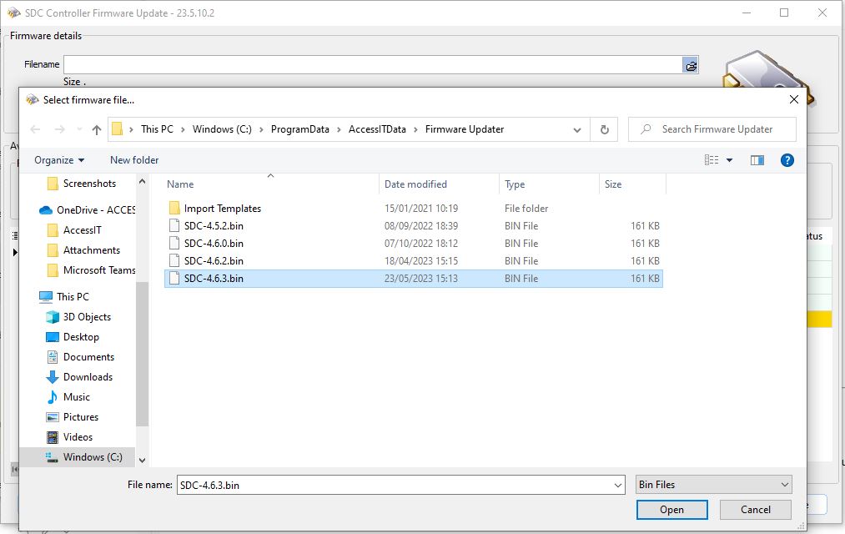Open Pictures in navigation pane
This screenshot has width=845, height=534.
click(81, 417)
